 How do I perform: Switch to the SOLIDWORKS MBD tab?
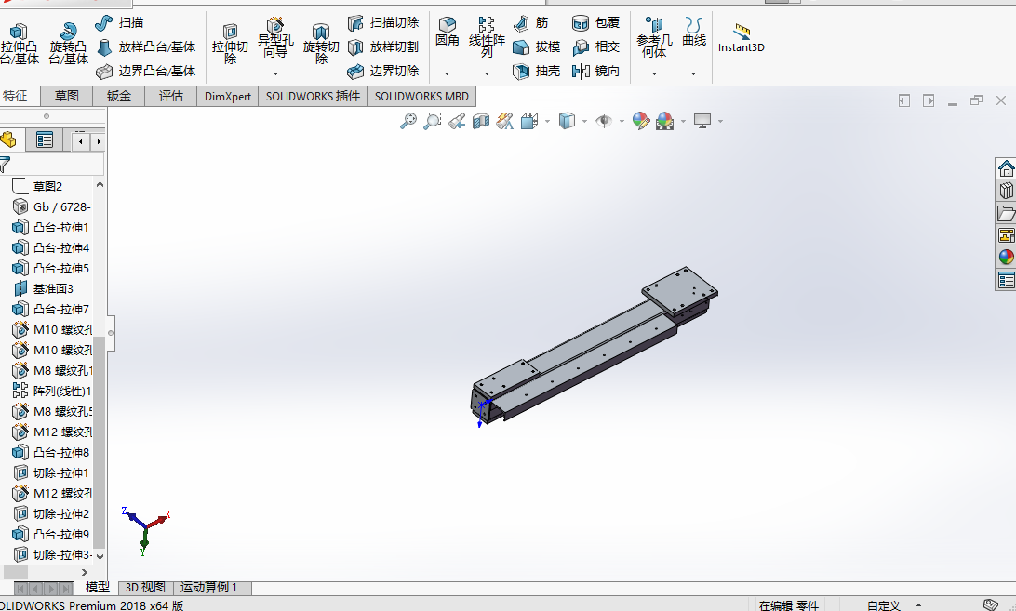point(421,96)
